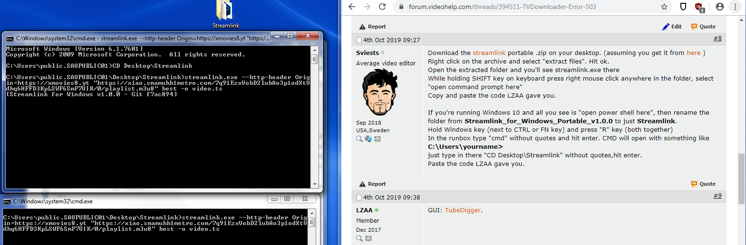Open the black shield extension icon

point(683,7)
